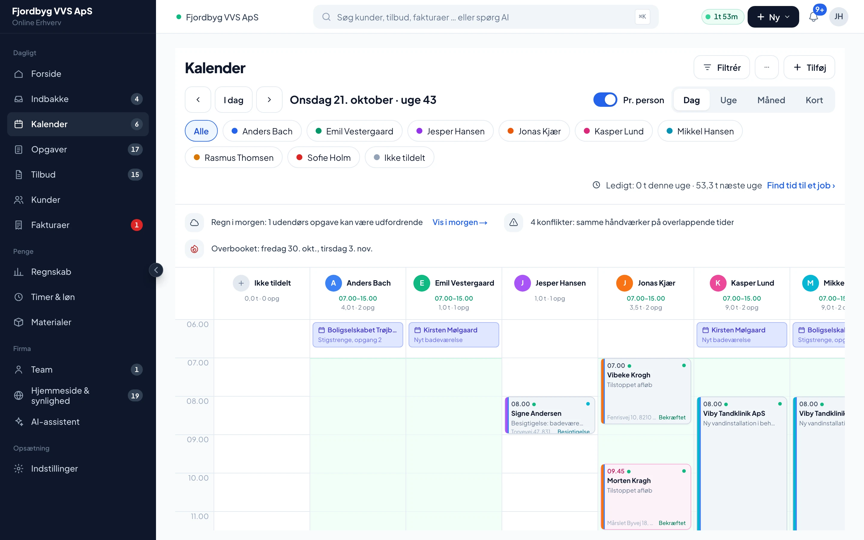Image resolution: width=864 pixels, height=540 pixels.
Task: Open Fakturaer in the sidebar
Action: tap(78, 225)
